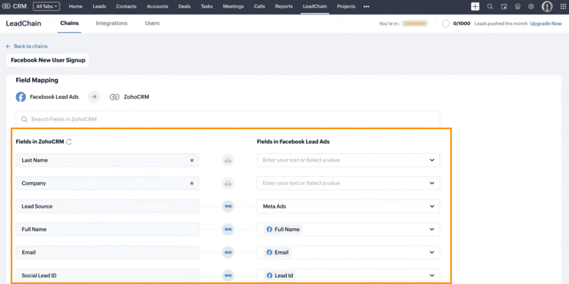Click the Zoho CRM logo icon
Viewport: 569px width, 284px height.
click(7, 6)
